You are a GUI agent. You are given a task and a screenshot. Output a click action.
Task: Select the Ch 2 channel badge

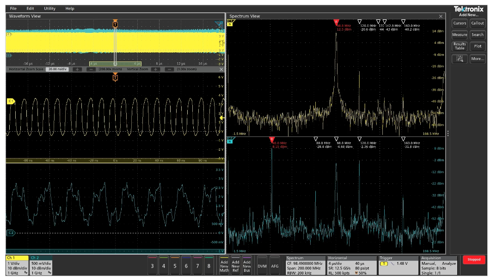coord(41,265)
